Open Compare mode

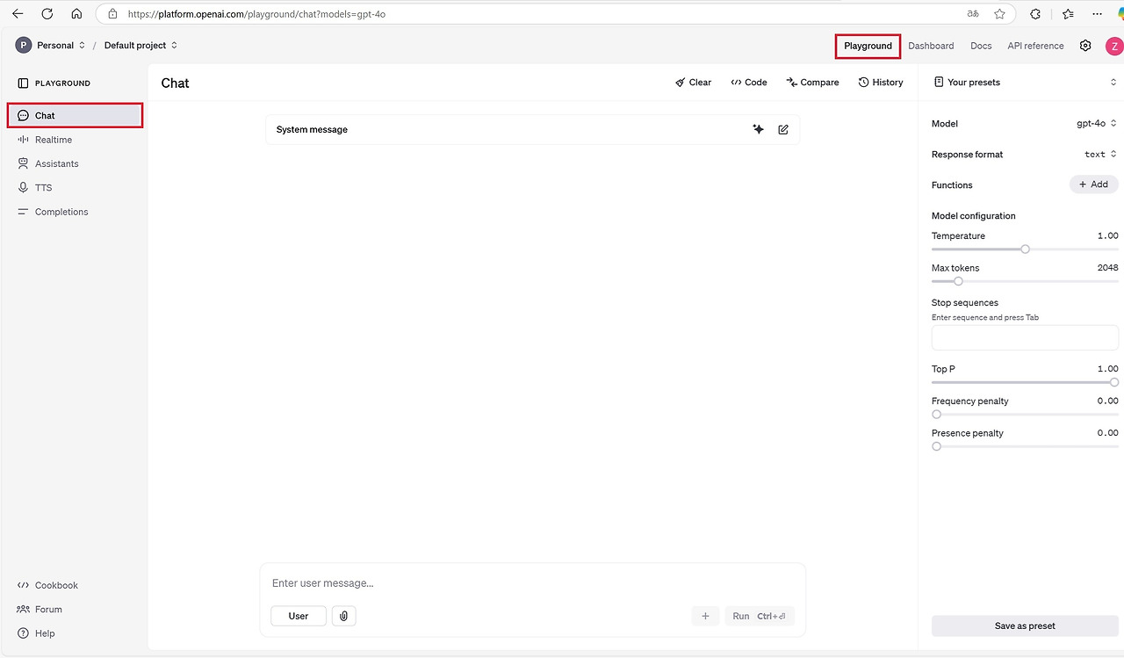pyautogui.click(x=812, y=83)
